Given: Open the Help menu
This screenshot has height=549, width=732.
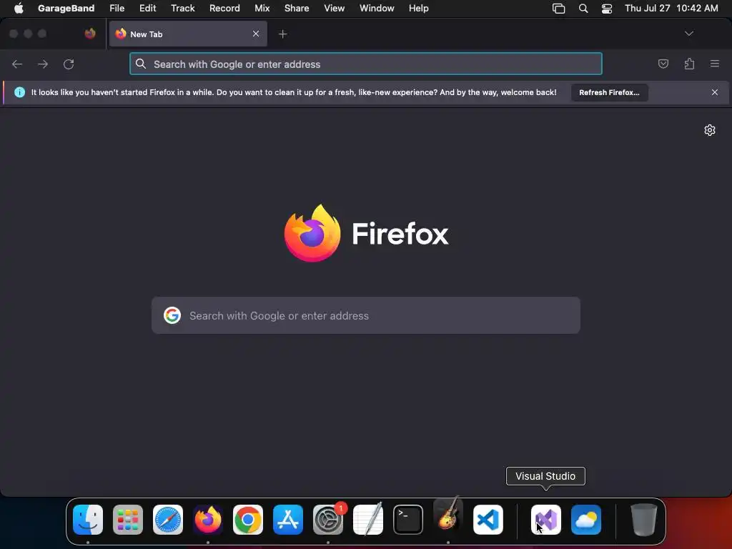Looking at the screenshot, I should [x=418, y=8].
